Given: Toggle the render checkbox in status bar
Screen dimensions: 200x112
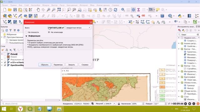Looking at the screenshot, I should pos(169,104).
